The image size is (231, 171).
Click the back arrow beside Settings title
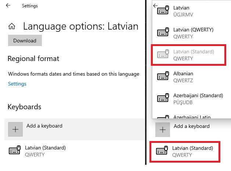coord(8,6)
